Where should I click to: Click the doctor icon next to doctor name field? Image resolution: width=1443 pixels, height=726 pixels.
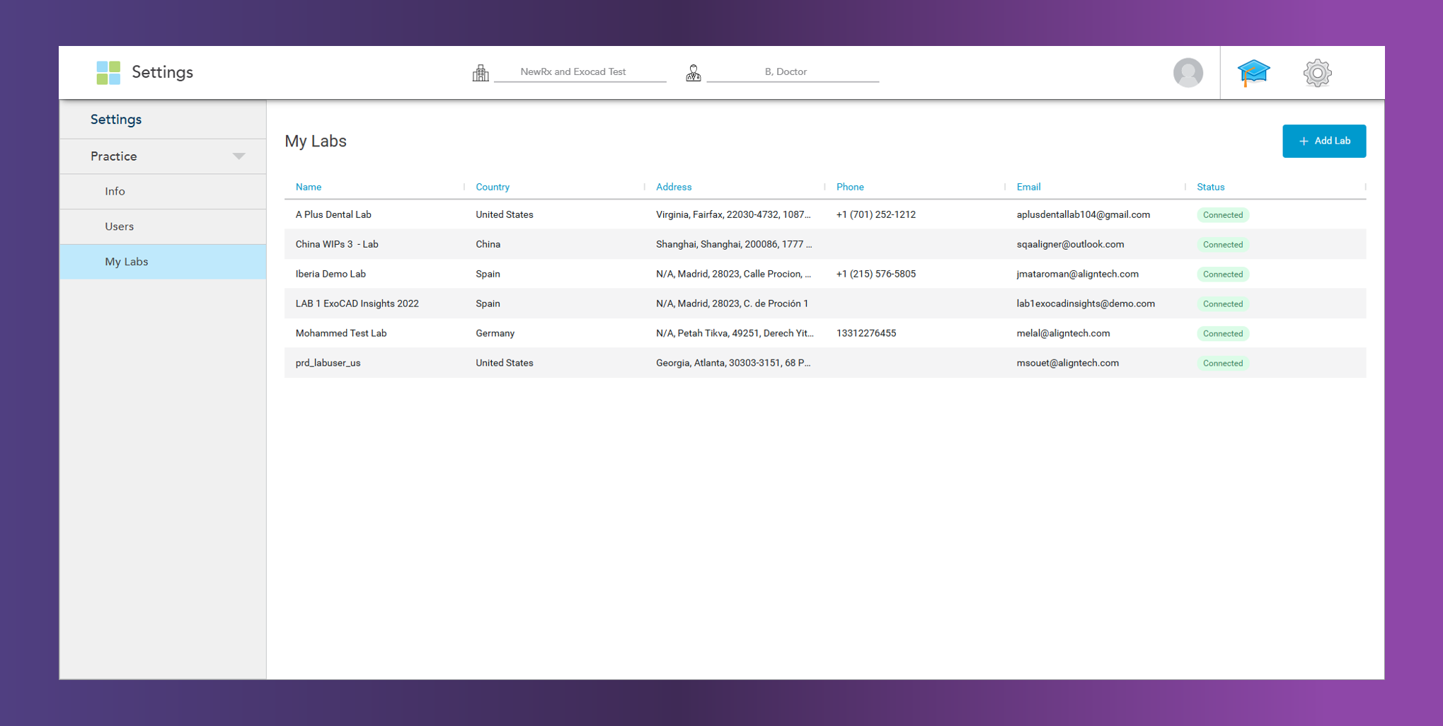point(694,71)
